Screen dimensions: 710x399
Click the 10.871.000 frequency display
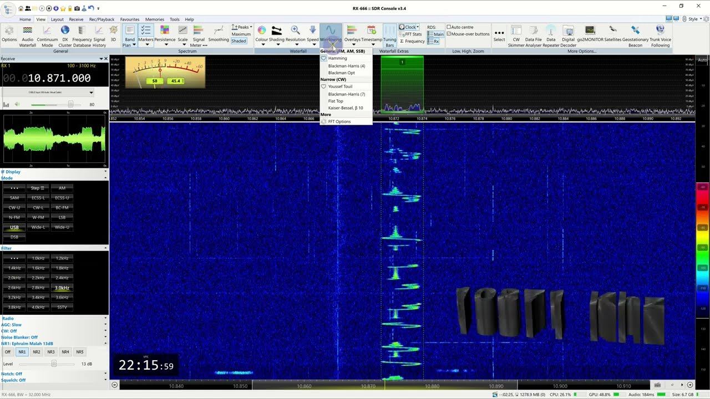(59, 79)
